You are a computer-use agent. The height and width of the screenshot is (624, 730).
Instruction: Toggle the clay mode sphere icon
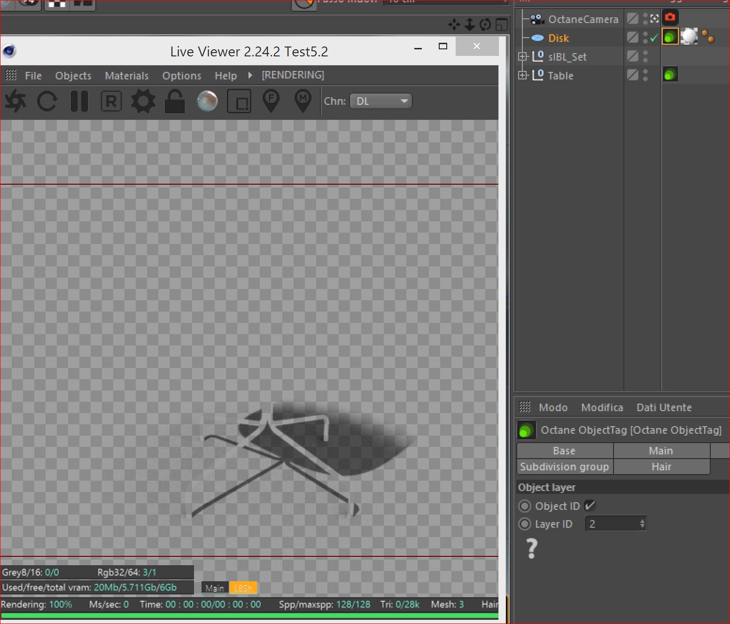[207, 101]
